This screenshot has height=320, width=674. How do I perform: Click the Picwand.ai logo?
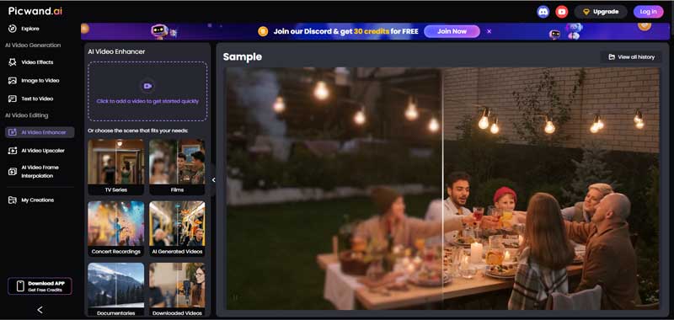coord(35,11)
